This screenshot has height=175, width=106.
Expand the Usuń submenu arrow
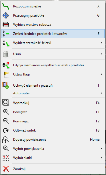(x=101, y=54)
